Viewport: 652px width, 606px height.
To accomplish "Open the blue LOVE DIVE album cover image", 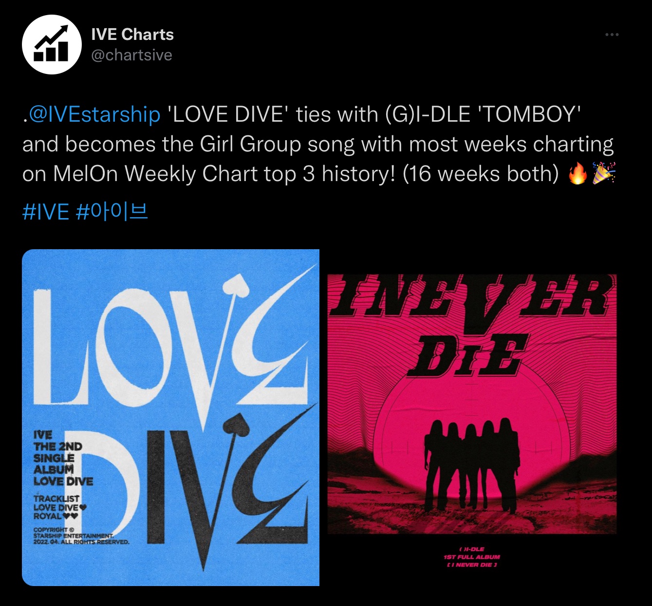I will click(171, 418).
